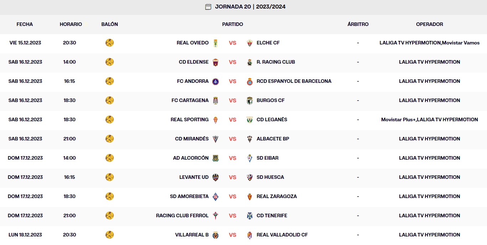Click the ball icon for the Real Sporting match
Viewport: 487px width, 245px height.
[110, 119]
